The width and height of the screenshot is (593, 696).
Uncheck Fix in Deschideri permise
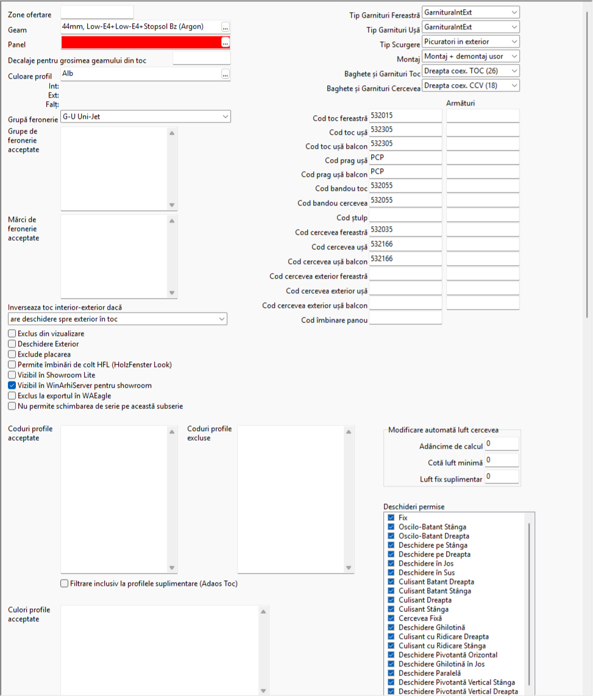pos(391,517)
